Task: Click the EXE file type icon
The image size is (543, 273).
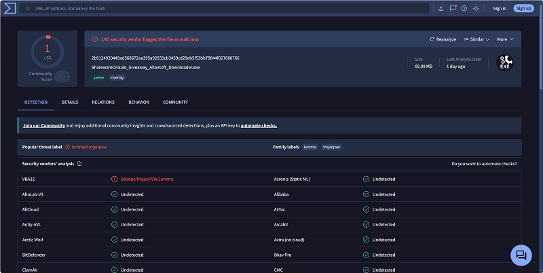Action: [x=505, y=62]
